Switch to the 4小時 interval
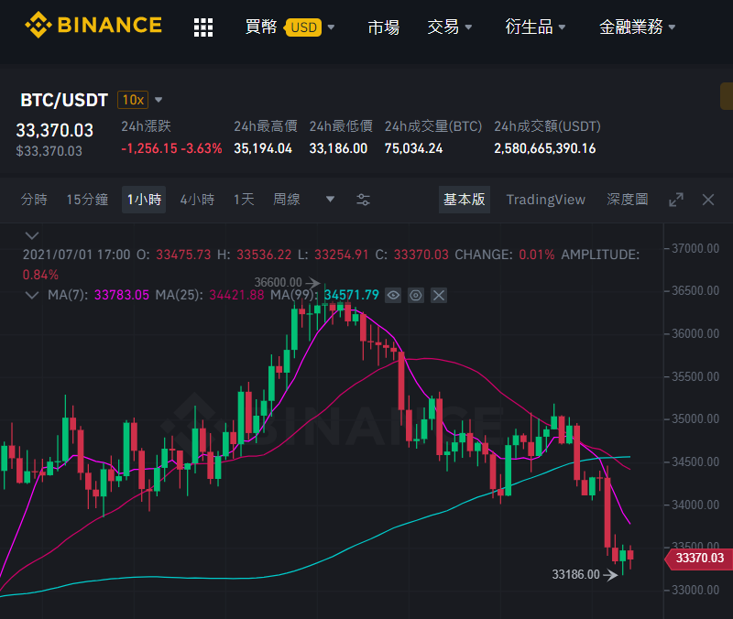733x619 pixels. (x=197, y=200)
